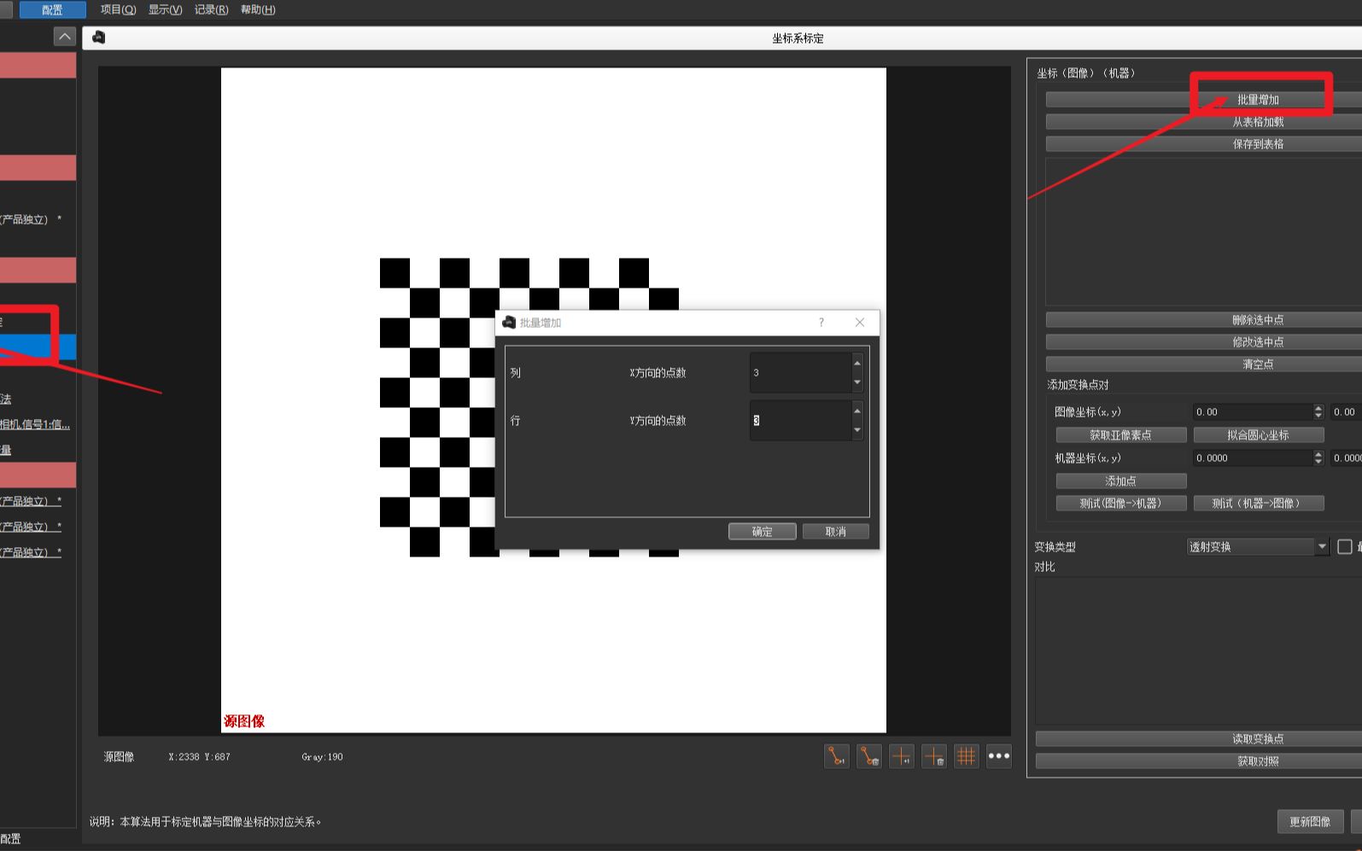Viewport: 1362px width, 851px height.
Task: Close the 批量增加 dialog with the X icon
Action: 860,323
